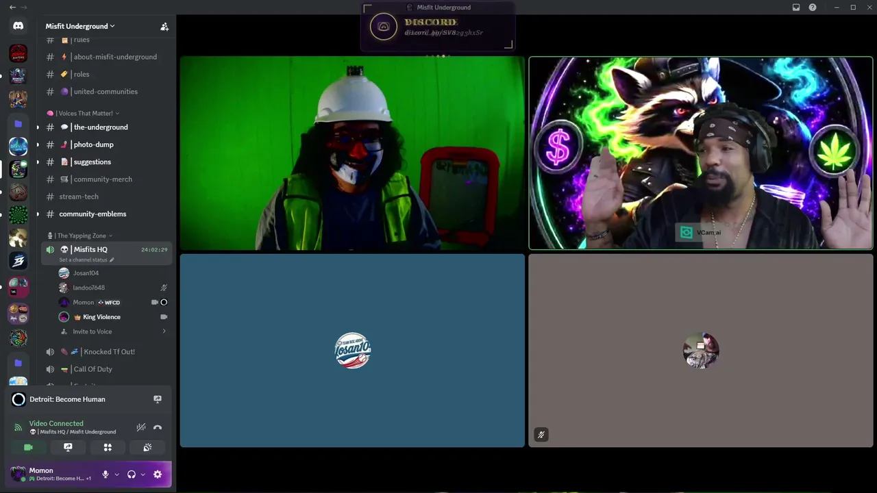Stream Detroit: Become Human using screen icon
877x493 pixels.
158,399
